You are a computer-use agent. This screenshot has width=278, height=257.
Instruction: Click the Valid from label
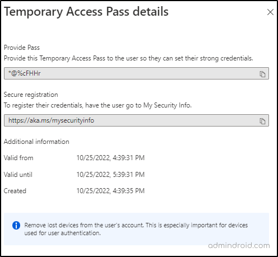pos(18,158)
